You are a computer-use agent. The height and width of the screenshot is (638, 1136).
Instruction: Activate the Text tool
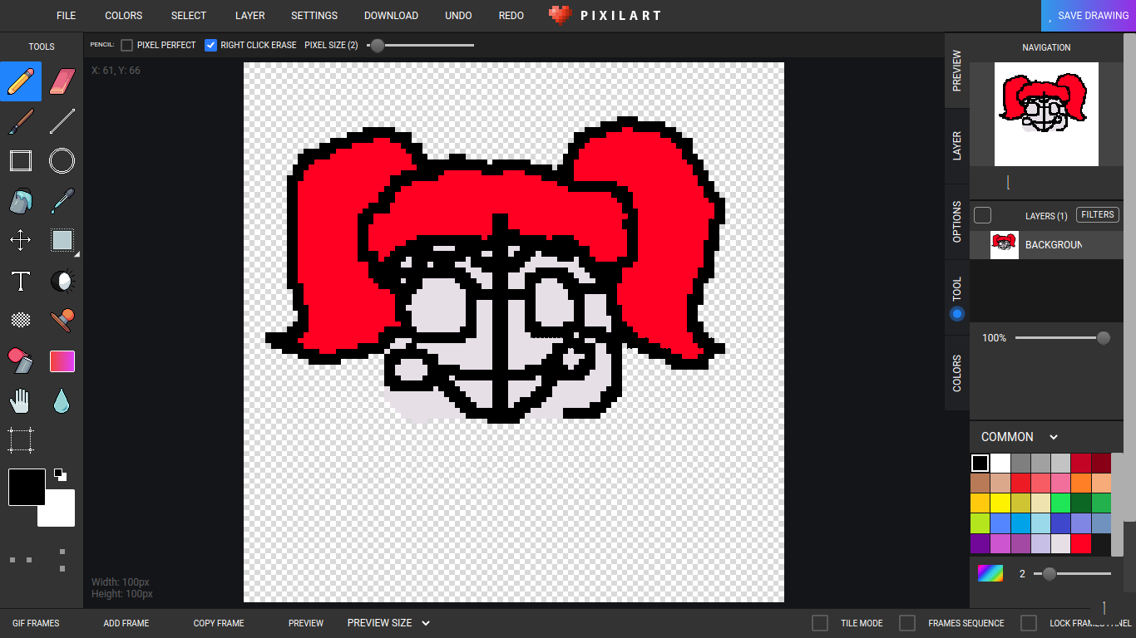20,282
